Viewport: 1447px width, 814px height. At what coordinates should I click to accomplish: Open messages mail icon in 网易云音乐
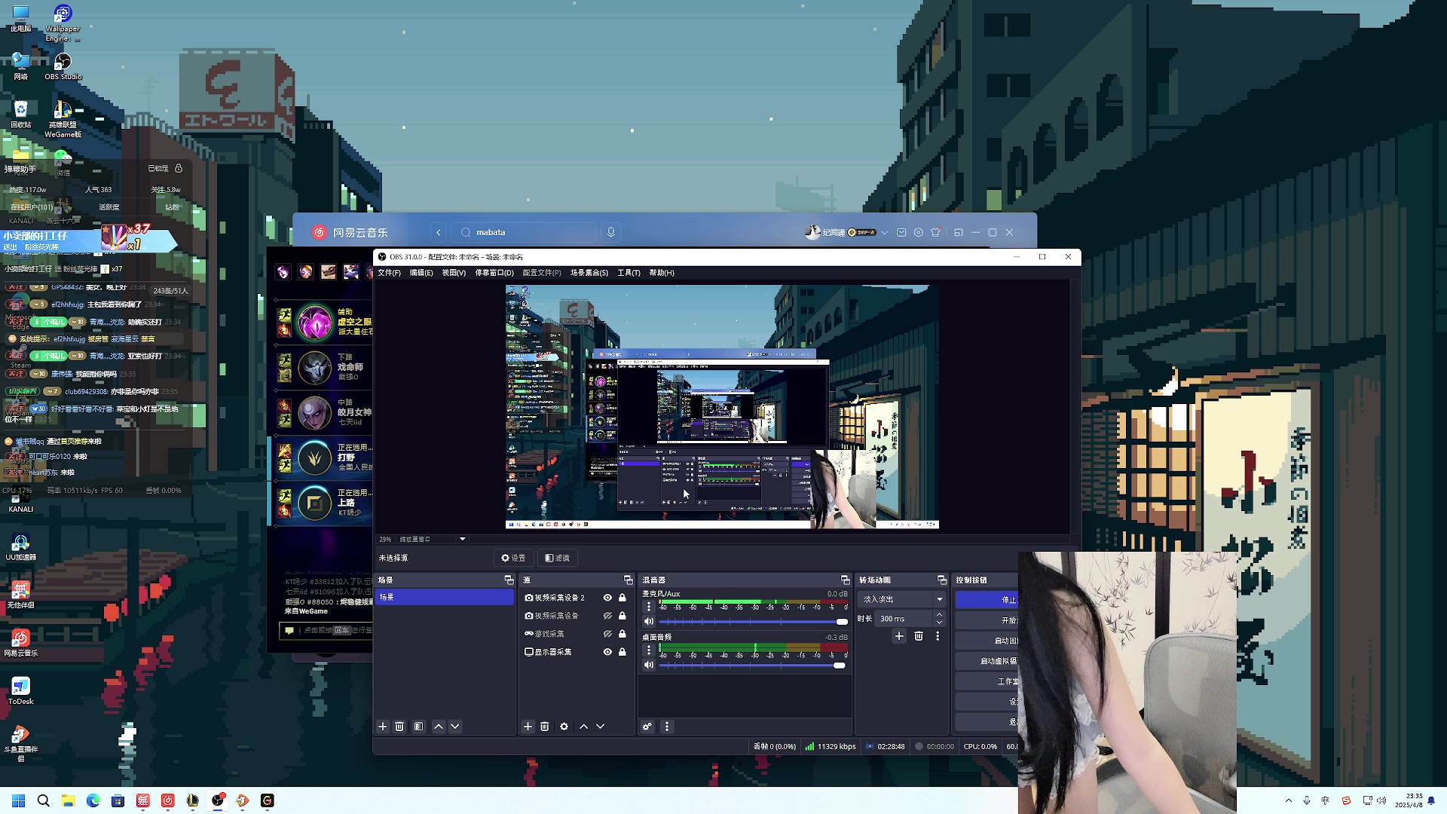(x=901, y=232)
